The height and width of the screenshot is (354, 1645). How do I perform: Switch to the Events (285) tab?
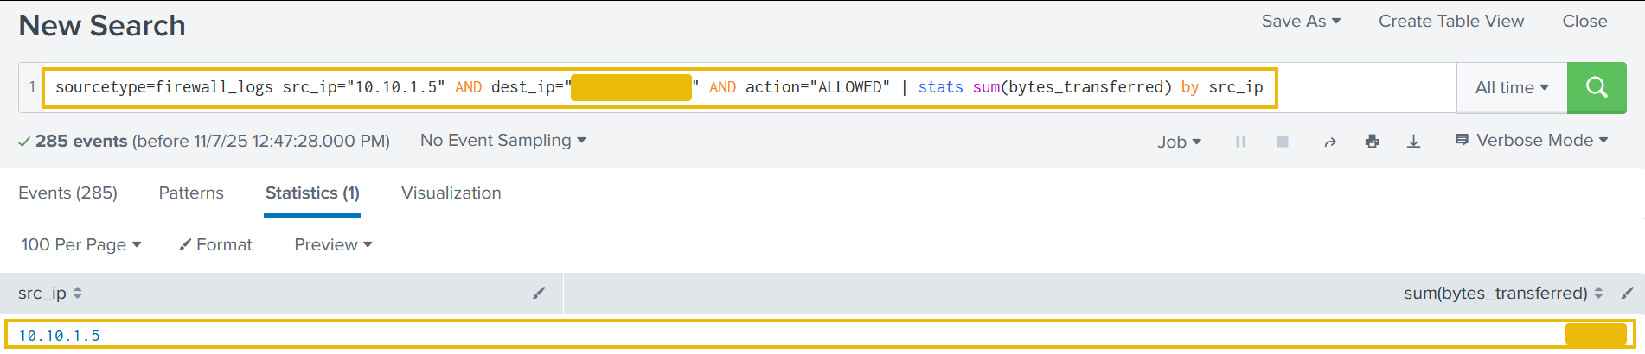(67, 193)
